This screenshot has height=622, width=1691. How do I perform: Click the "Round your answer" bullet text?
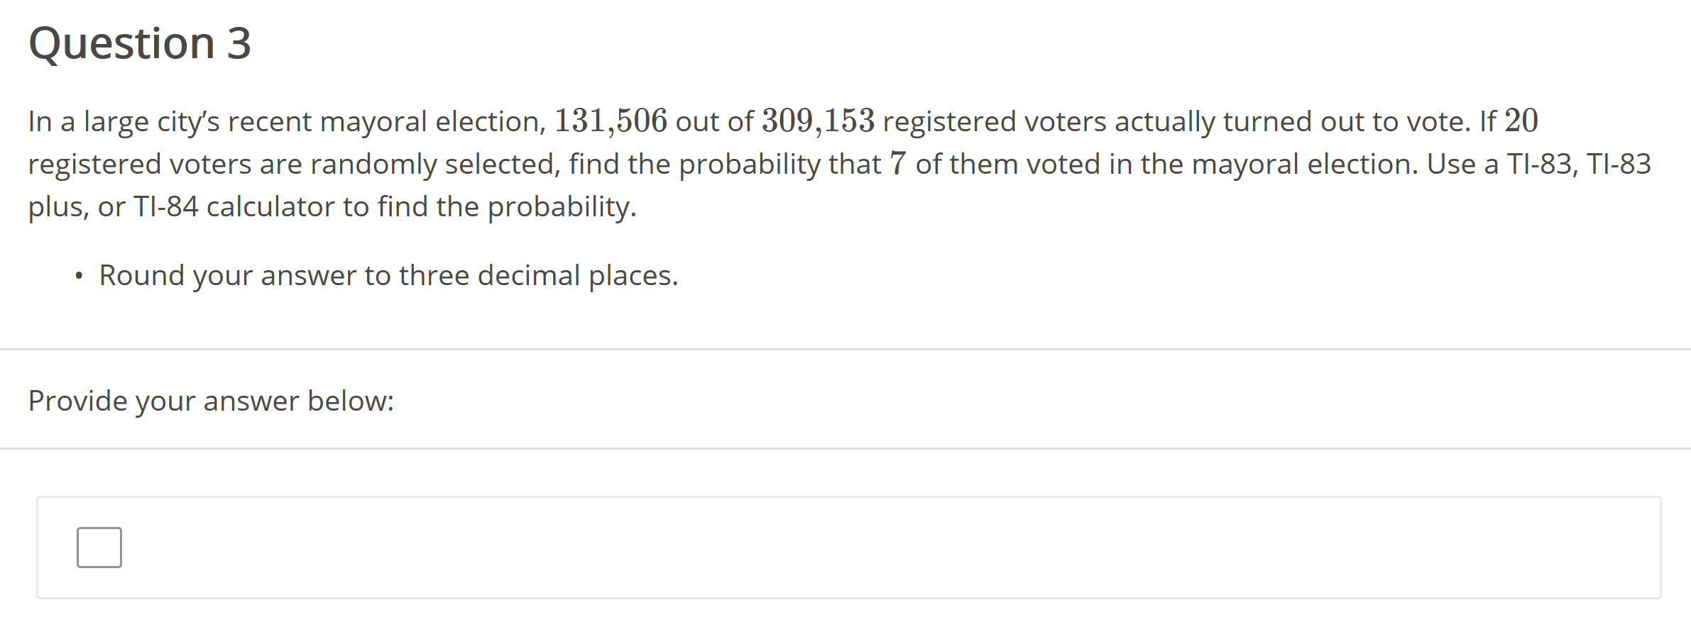coord(388,275)
